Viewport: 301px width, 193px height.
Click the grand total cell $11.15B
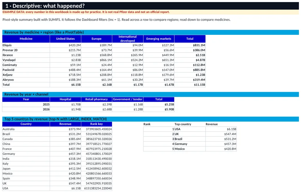(x=190, y=85)
